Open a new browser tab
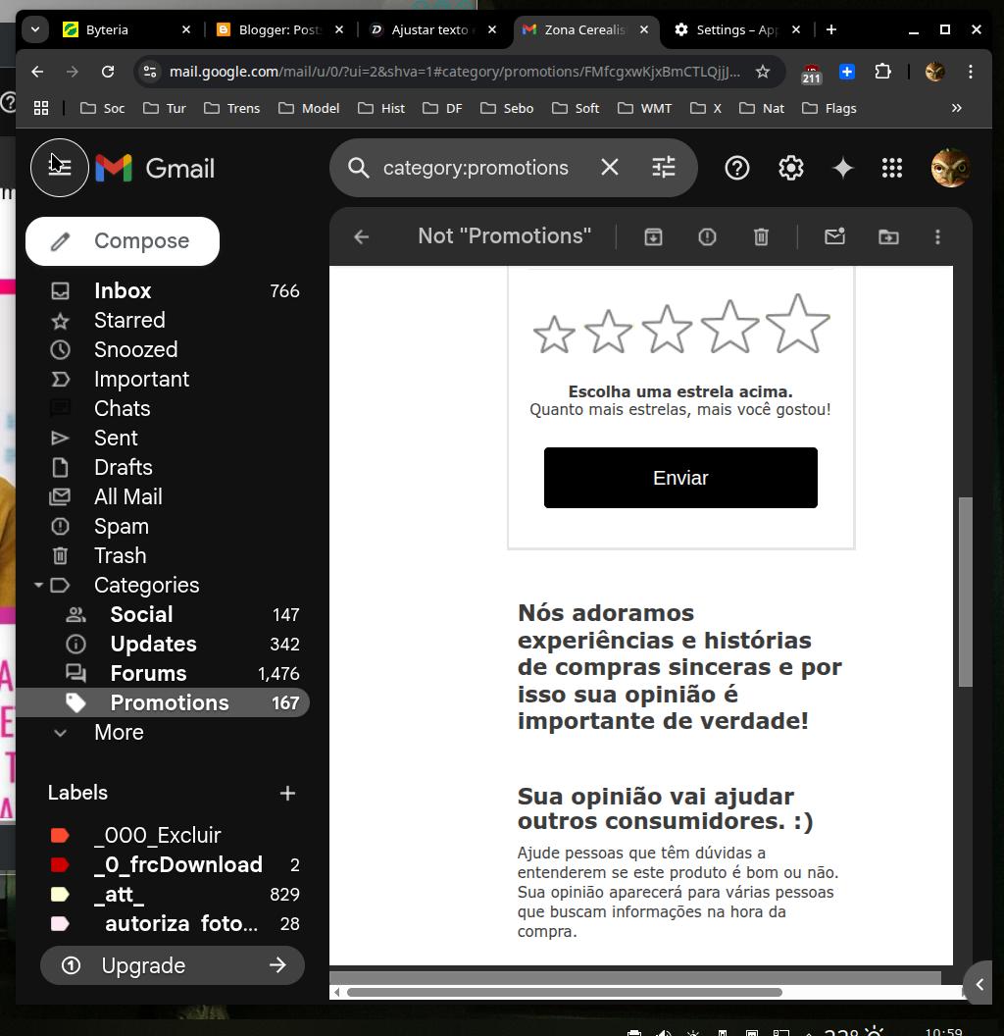Screen dimensions: 1004x1036 click(831, 29)
